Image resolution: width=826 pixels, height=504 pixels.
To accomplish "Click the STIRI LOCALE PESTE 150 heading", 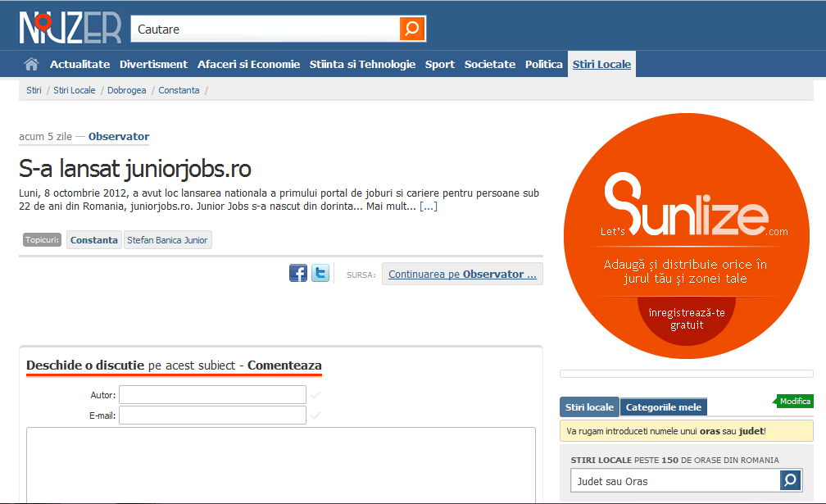I will 675,460.
